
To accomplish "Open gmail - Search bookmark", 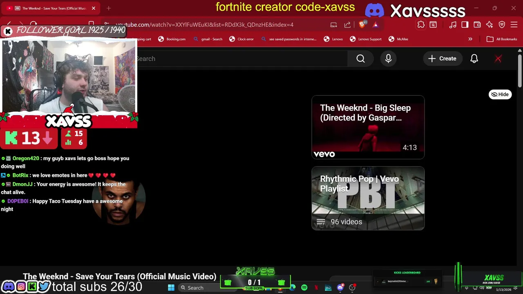I will point(208,39).
